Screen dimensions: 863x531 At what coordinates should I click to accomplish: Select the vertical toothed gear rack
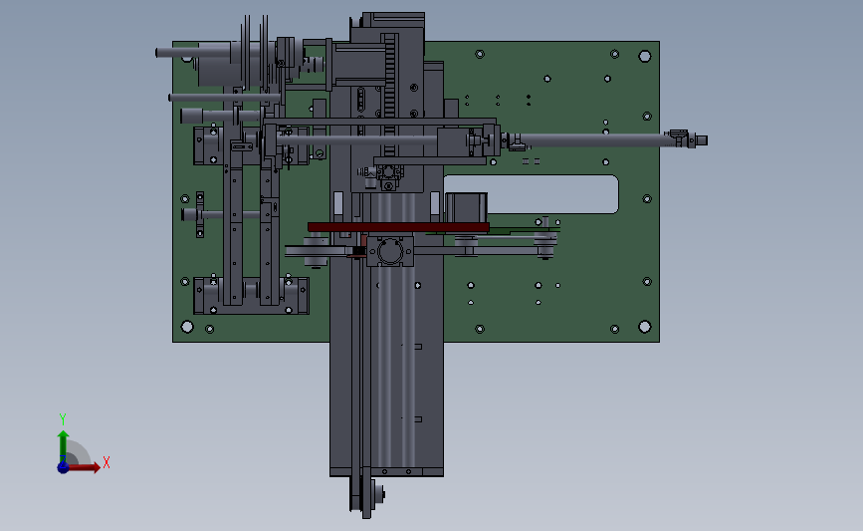click(390, 94)
